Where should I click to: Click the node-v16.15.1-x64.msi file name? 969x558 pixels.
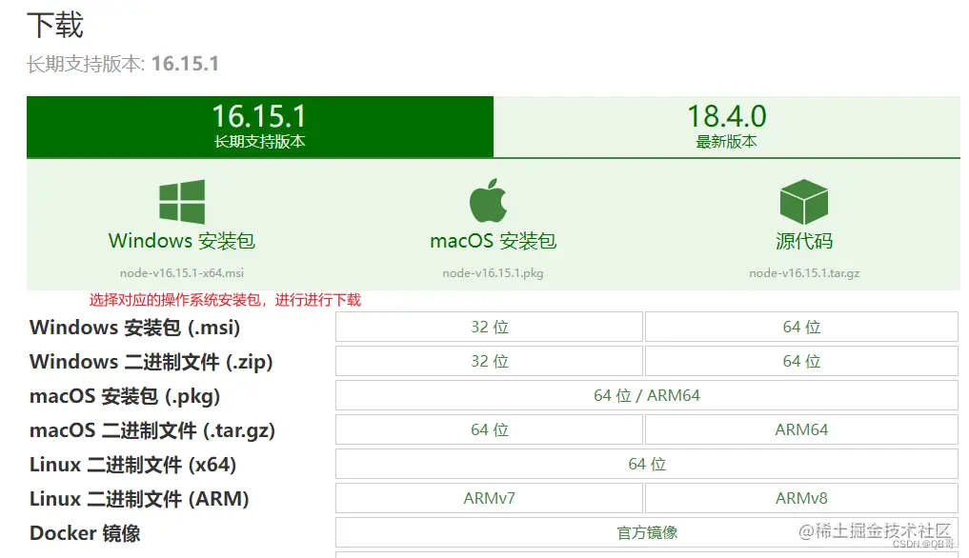tap(182, 273)
